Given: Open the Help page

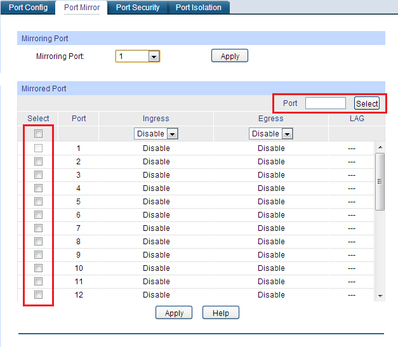Looking at the screenshot, I should click(x=220, y=313).
